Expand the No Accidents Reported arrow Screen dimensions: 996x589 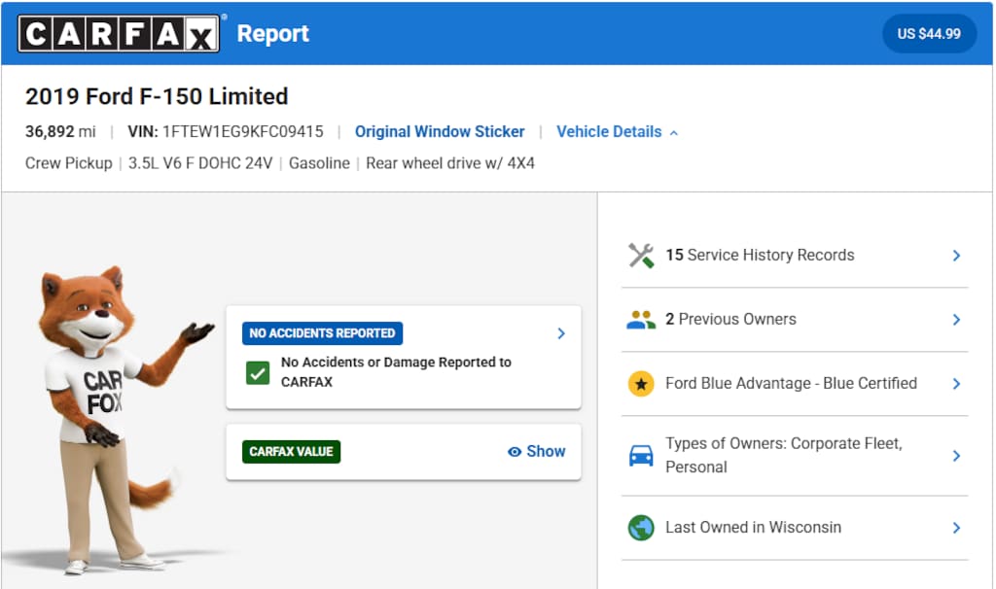click(561, 333)
